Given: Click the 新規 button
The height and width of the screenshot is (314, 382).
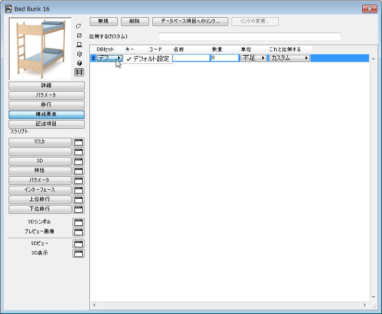Looking at the screenshot, I should tap(103, 21).
